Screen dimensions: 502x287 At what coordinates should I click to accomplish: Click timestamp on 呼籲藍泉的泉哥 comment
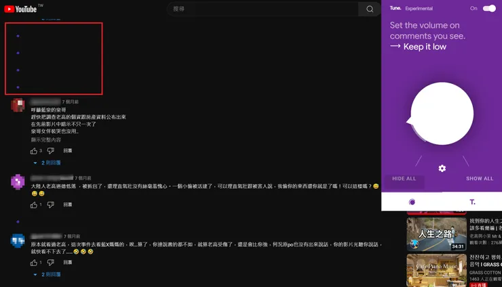[x=70, y=102]
